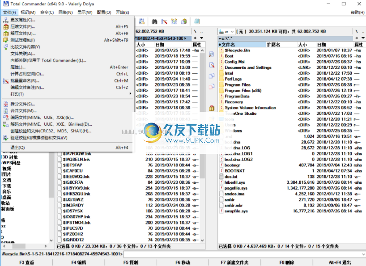366x266 pixels.
Task: Click the copy files icon between panels
Action: click(212, 76)
